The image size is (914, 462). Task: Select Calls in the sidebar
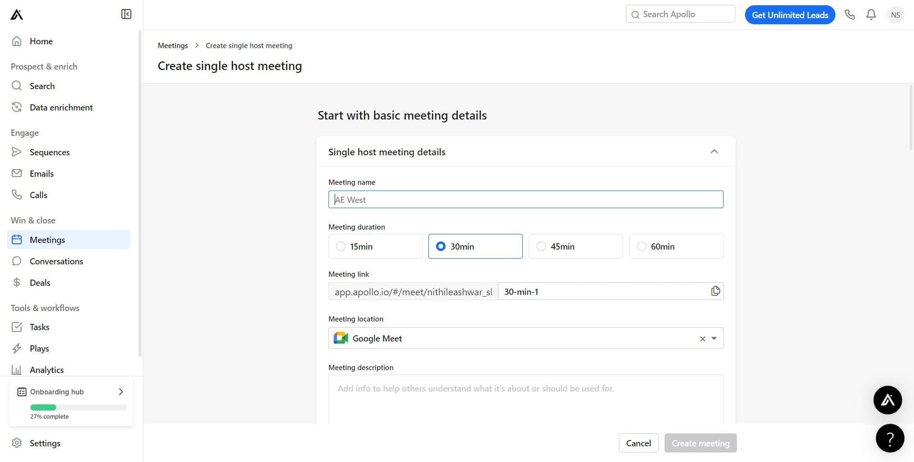coord(38,195)
